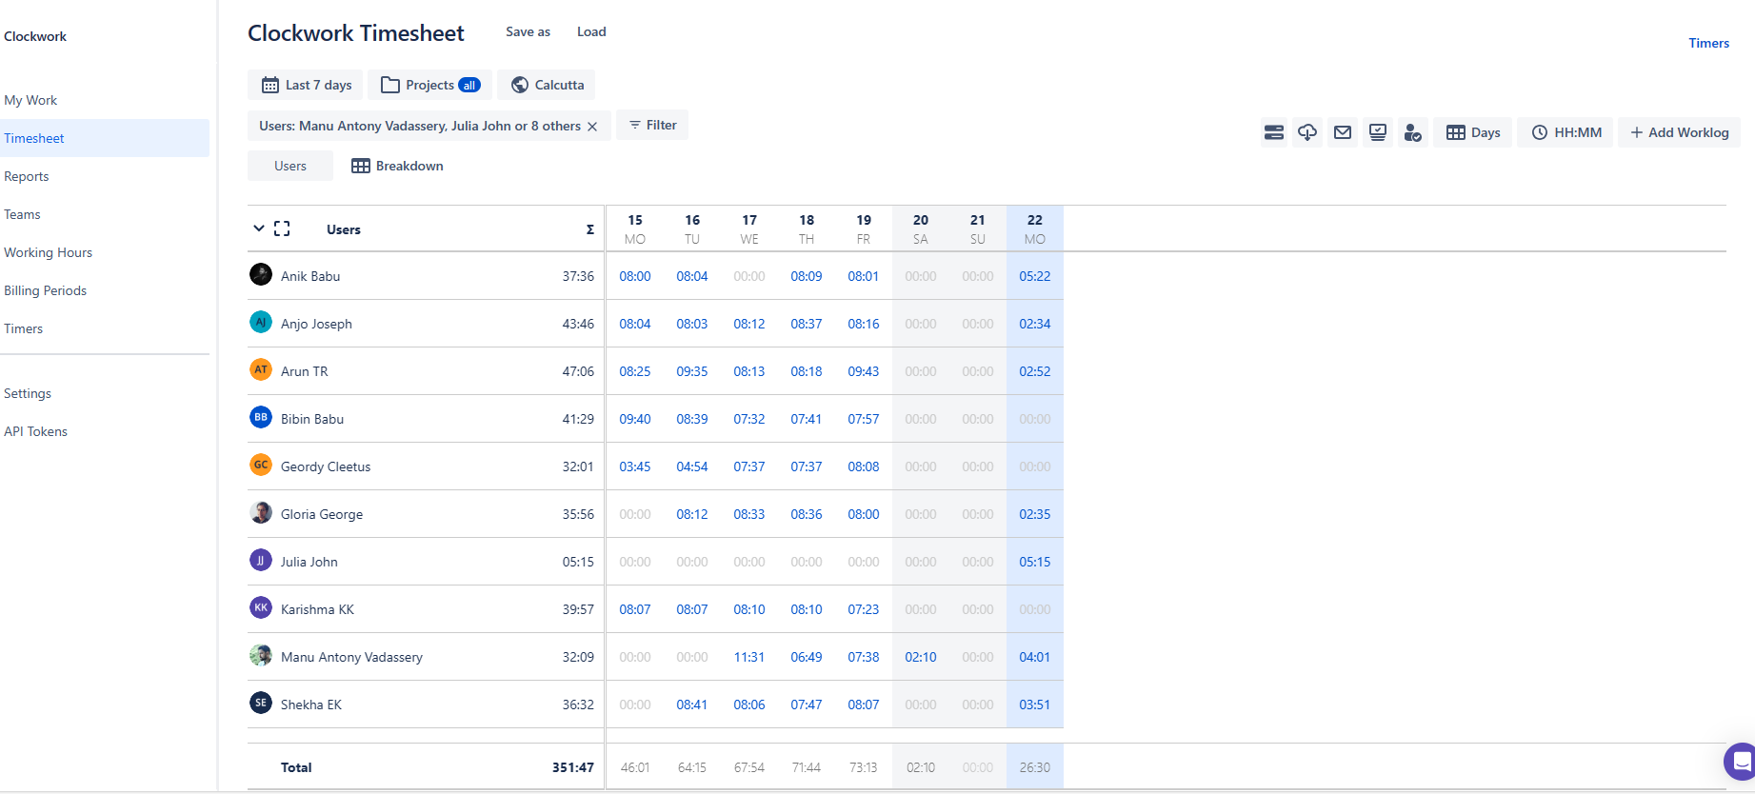Click the row layout icon in toolbar

click(1273, 132)
